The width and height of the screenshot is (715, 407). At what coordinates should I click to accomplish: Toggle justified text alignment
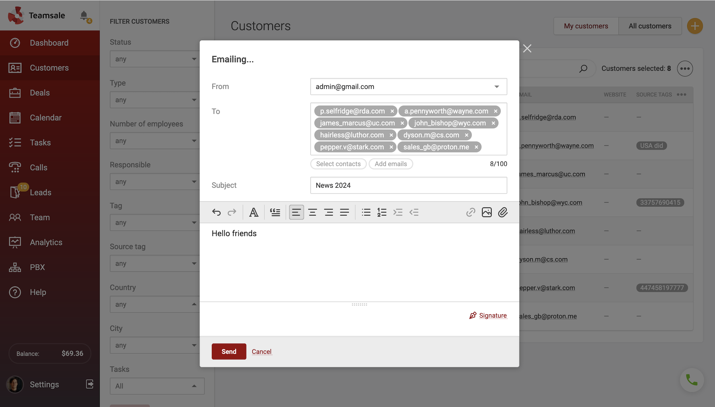coord(344,213)
